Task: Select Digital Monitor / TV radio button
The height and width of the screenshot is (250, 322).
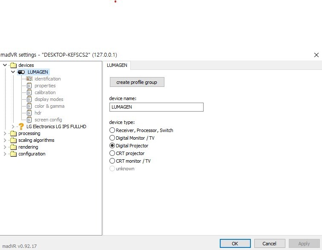Action: (112, 138)
